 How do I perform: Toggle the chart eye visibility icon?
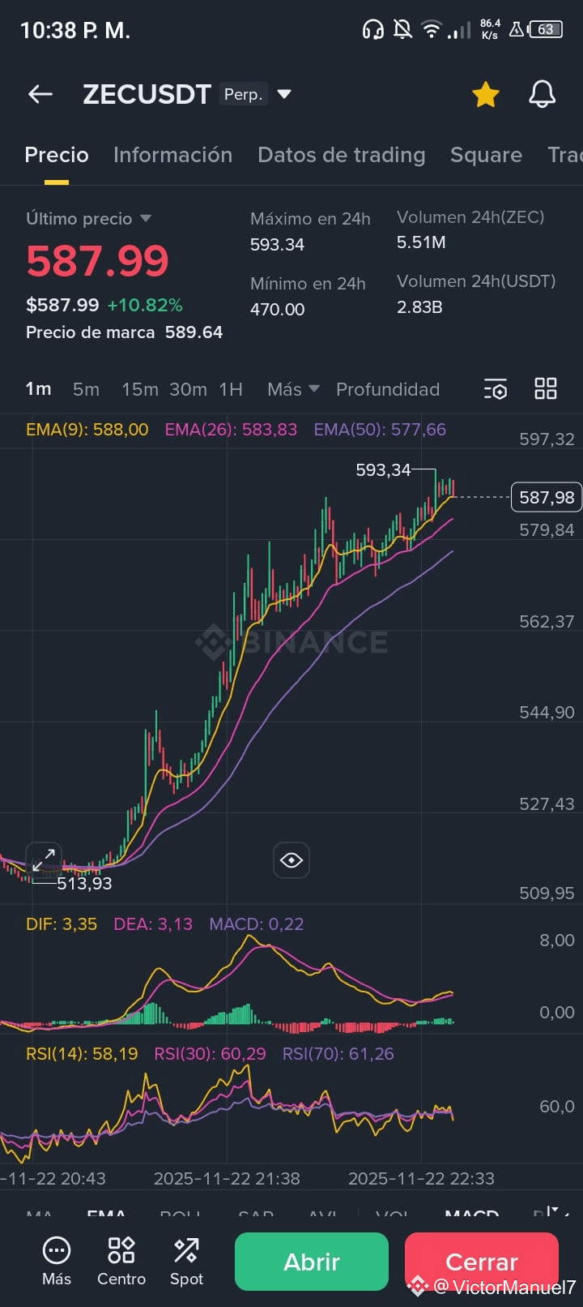291,860
